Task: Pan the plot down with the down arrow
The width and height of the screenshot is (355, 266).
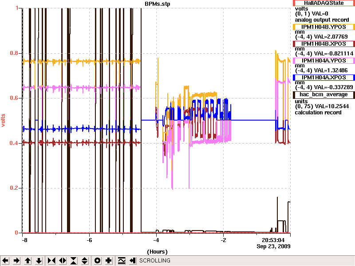Action: [x=39, y=261]
